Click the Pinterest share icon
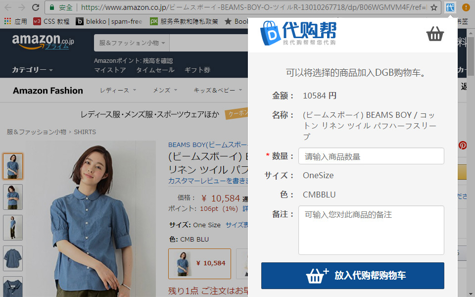Screen dimensions: 475x297 [x=462, y=145]
